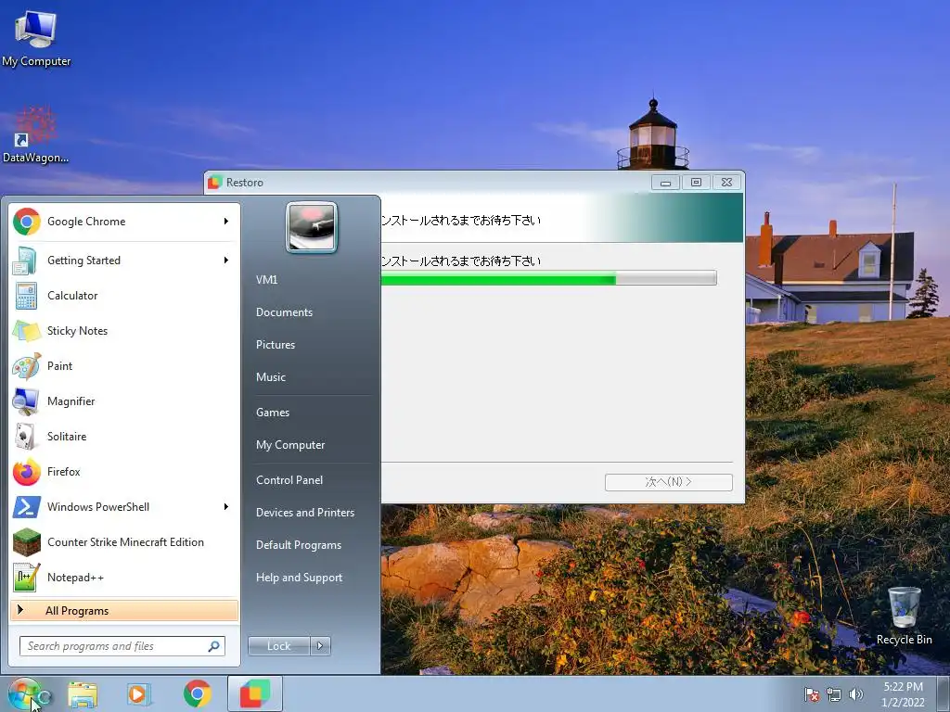
Task: Open Default Programs
Action: [299, 545]
